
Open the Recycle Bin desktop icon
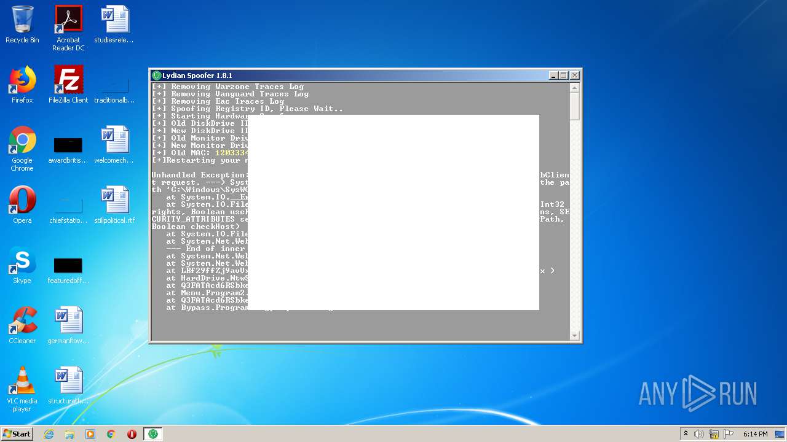click(x=22, y=25)
